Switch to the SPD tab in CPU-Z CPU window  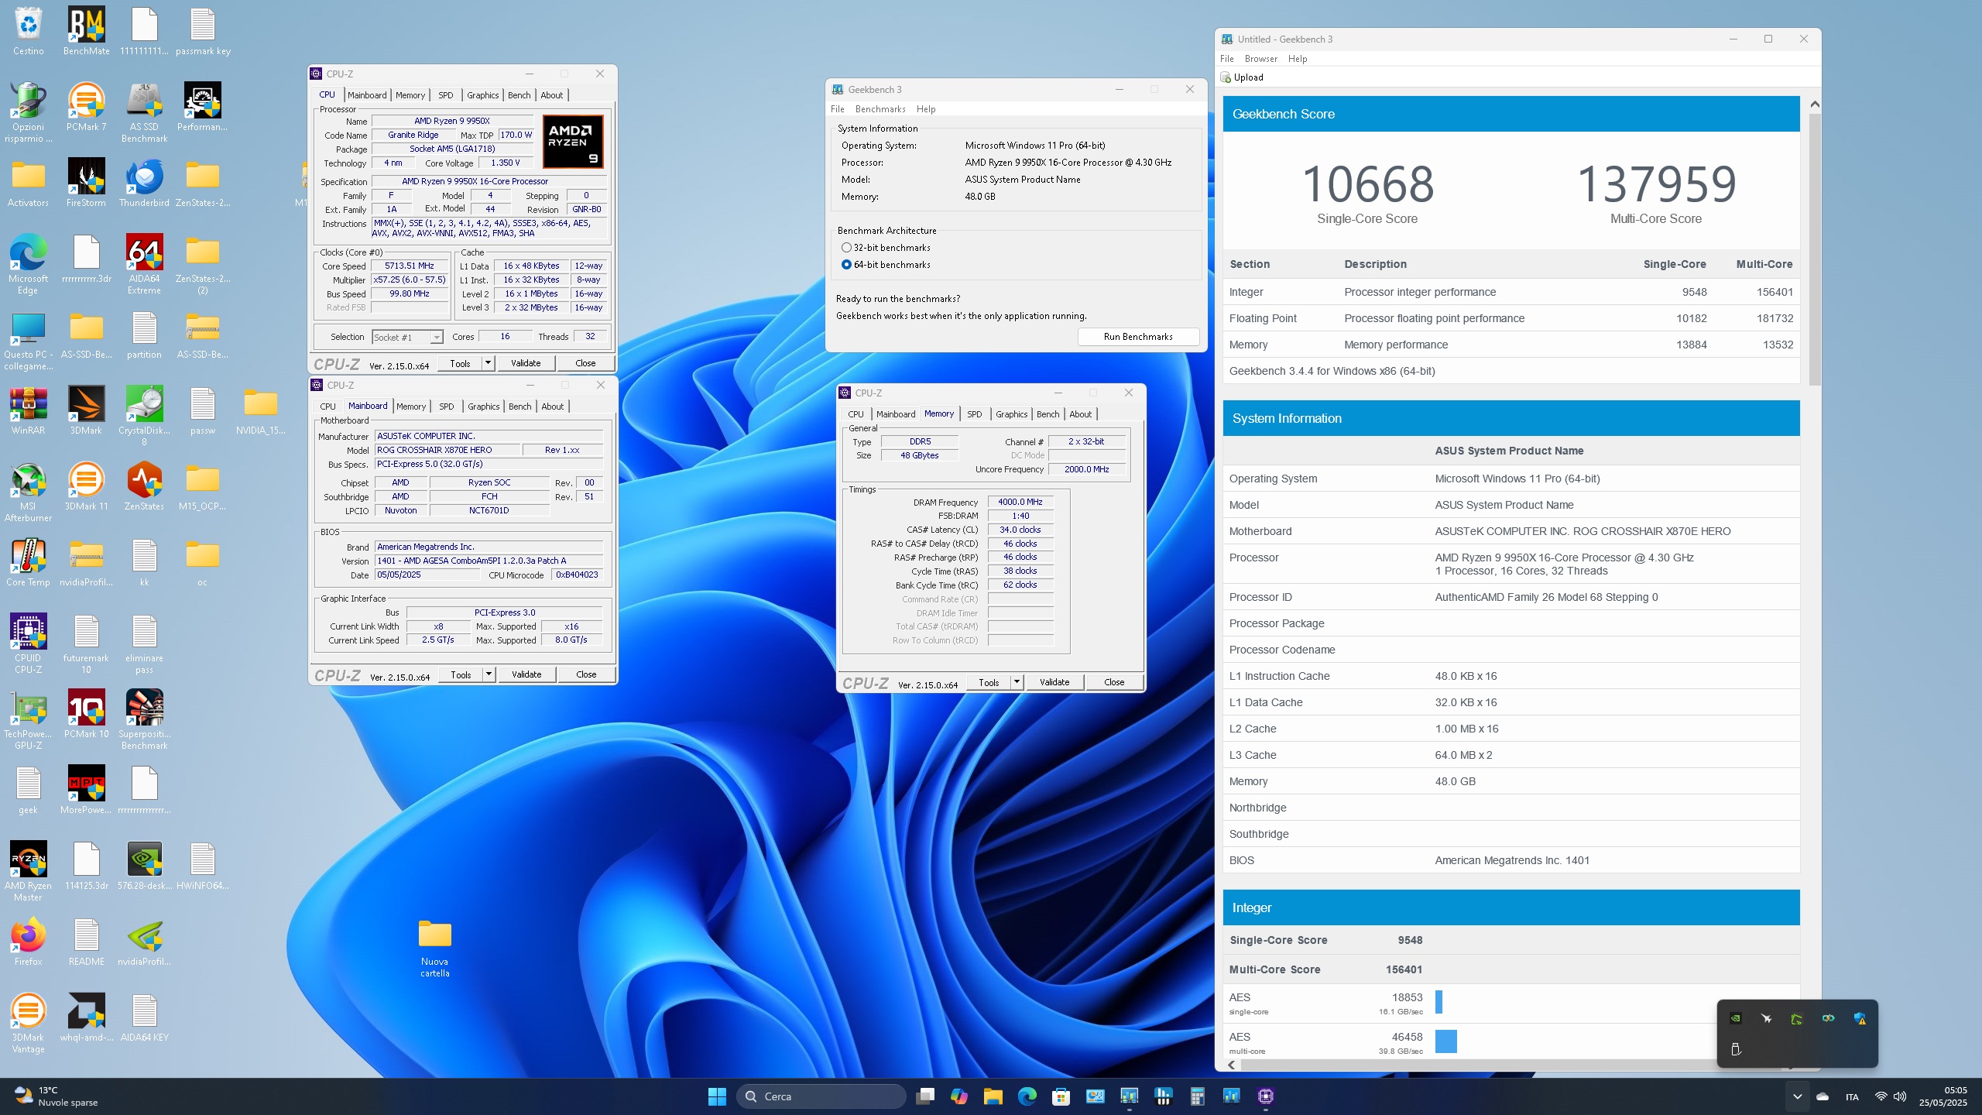point(446,95)
